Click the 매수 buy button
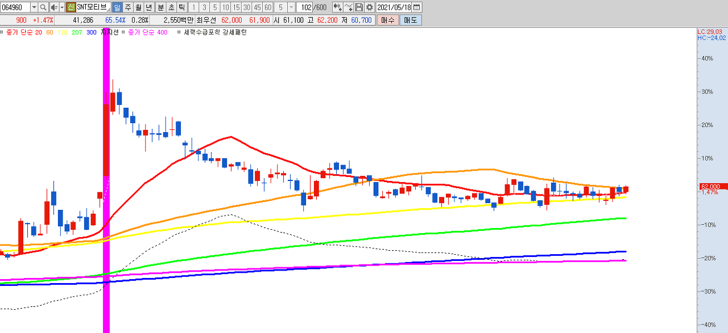Viewport: 728px width, 333px height. click(387, 20)
